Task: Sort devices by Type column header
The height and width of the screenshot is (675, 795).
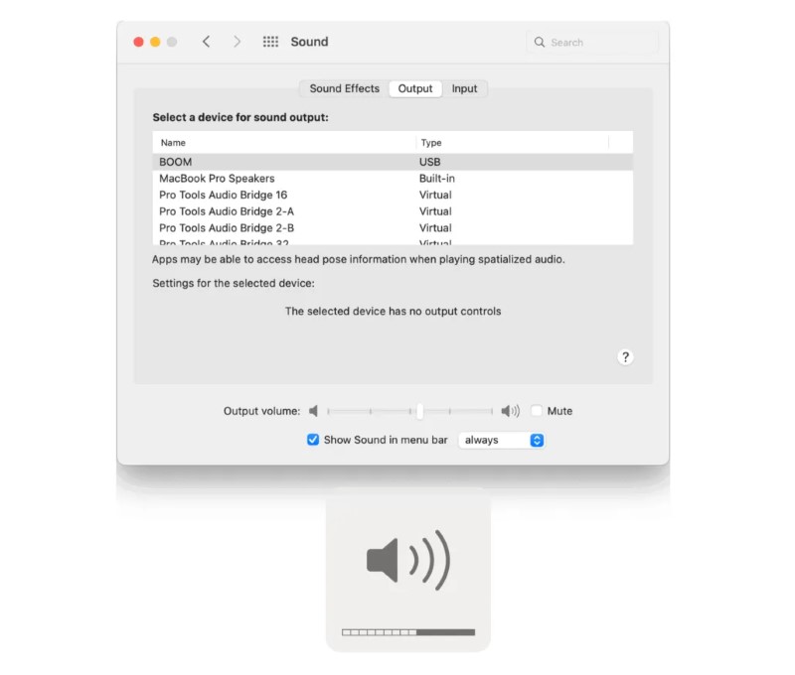Action: click(512, 143)
